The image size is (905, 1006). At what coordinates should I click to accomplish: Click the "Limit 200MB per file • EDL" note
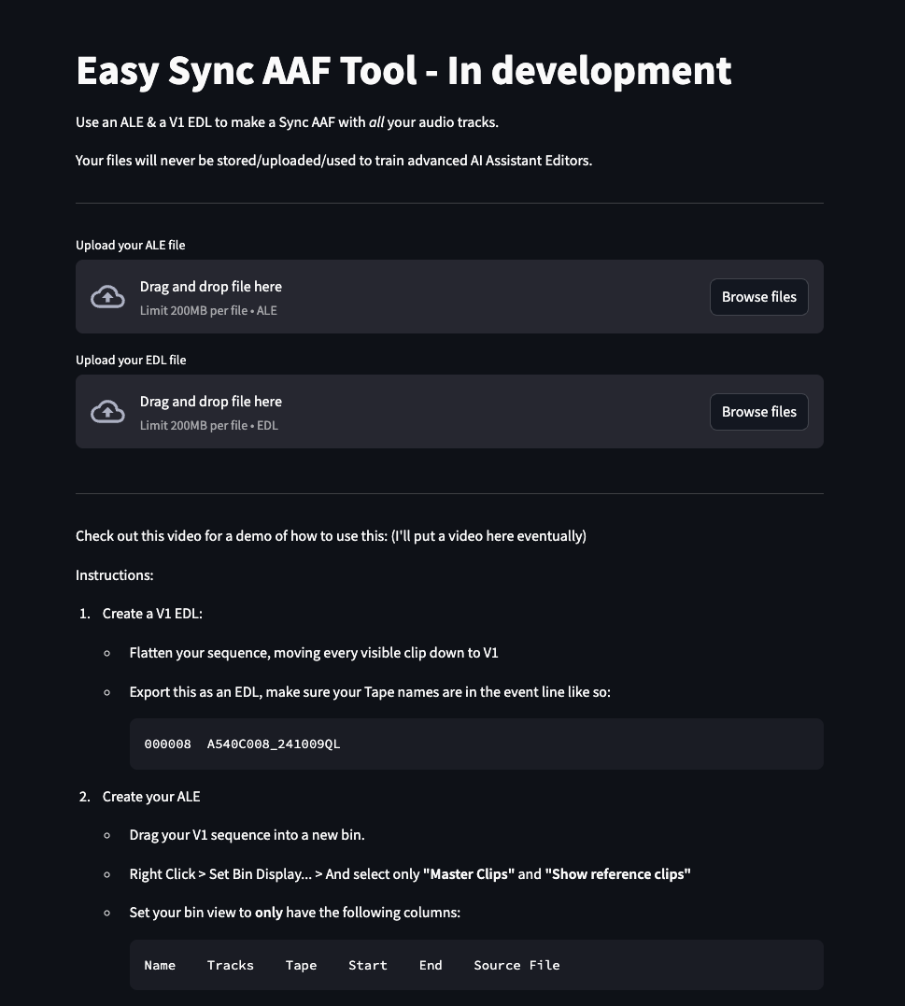[208, 426]
